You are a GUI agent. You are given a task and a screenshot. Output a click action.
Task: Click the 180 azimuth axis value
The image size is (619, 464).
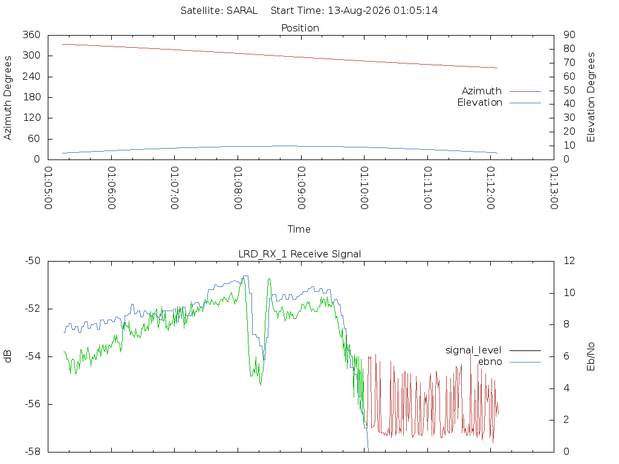[31, 97]
